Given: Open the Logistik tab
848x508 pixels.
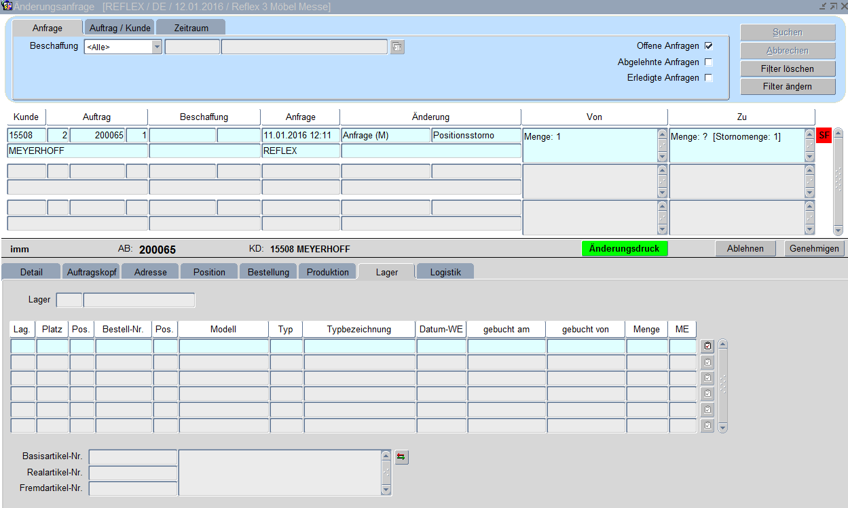Looking at the screenshot, I should coord(445,272).
